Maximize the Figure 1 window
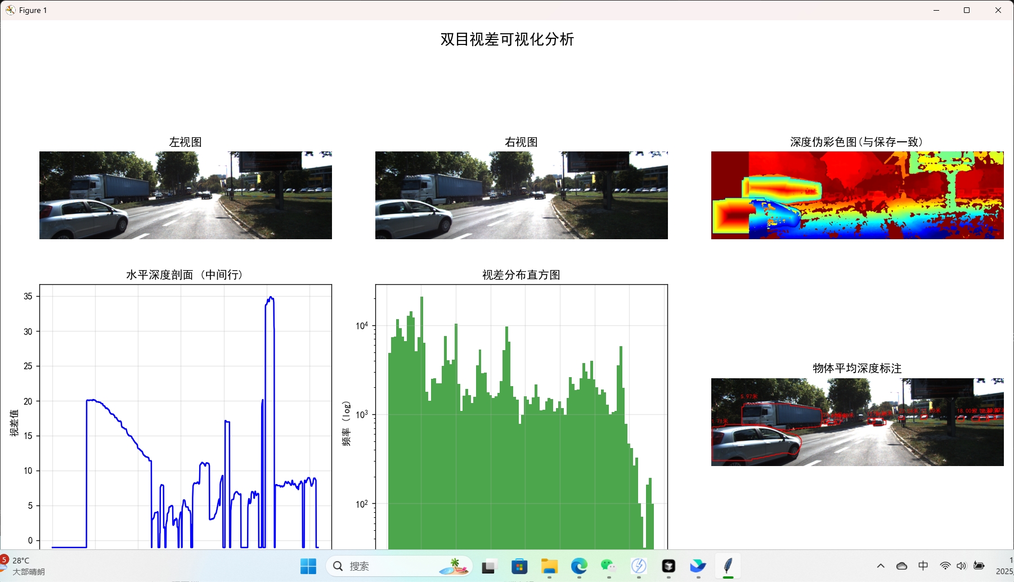The image size is (1014, 582). 967,10
